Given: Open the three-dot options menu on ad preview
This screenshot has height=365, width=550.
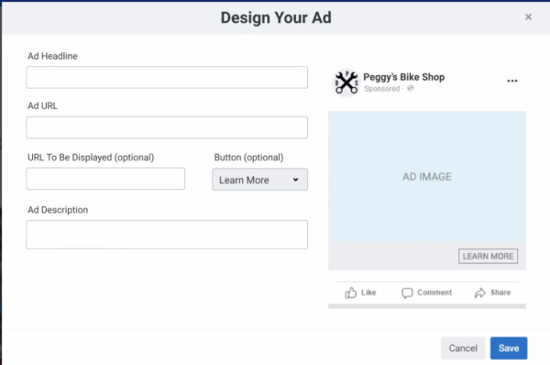Looking at the screenshot, I should [512, 81].
